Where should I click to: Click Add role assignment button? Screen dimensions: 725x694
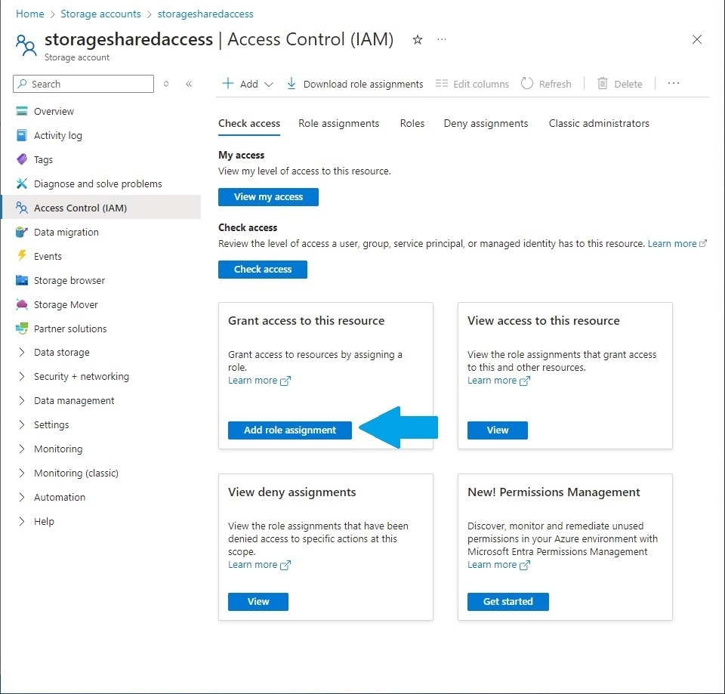point(290,430)
